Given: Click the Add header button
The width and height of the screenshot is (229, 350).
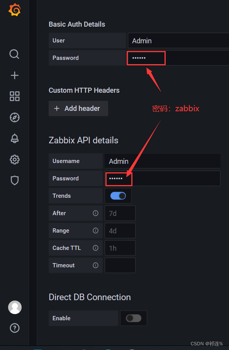Looking at the screenshot, I should 78,109.
